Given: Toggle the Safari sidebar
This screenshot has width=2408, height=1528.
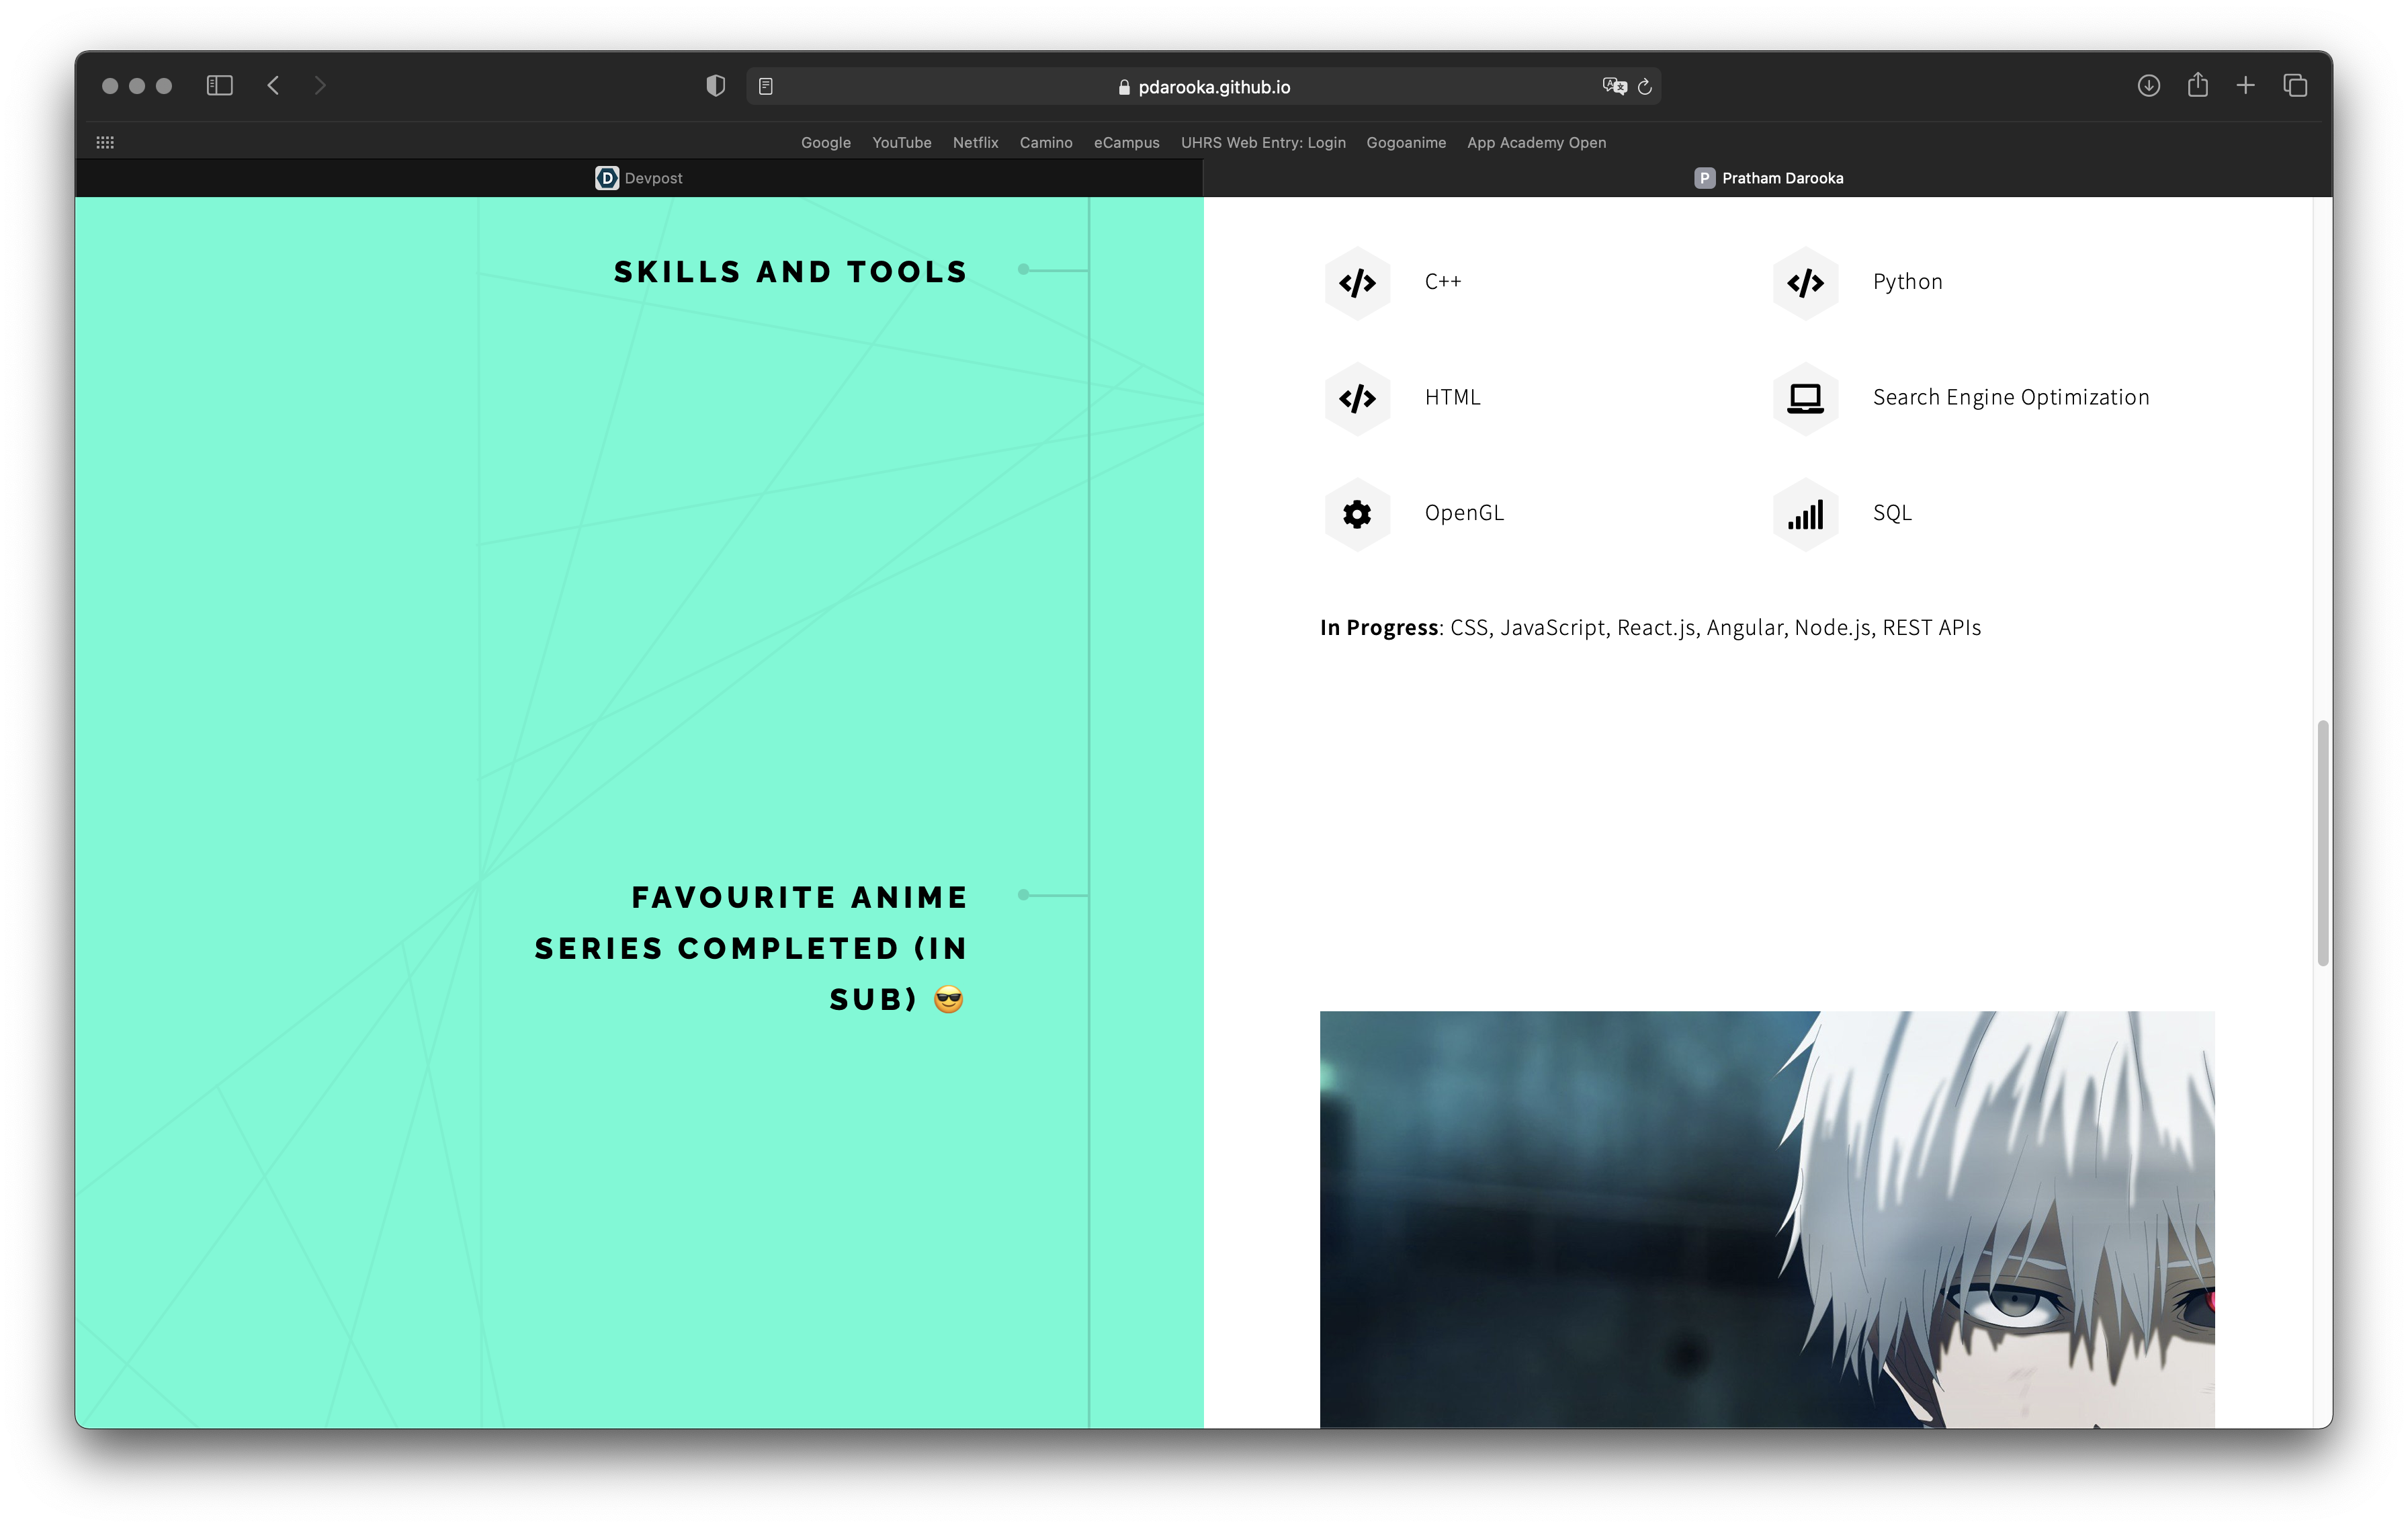Looking at the screenshot, I should 219,86.
